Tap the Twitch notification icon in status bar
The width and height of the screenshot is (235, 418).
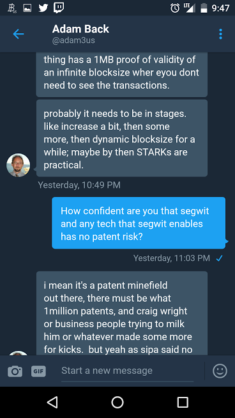[59, 8]
